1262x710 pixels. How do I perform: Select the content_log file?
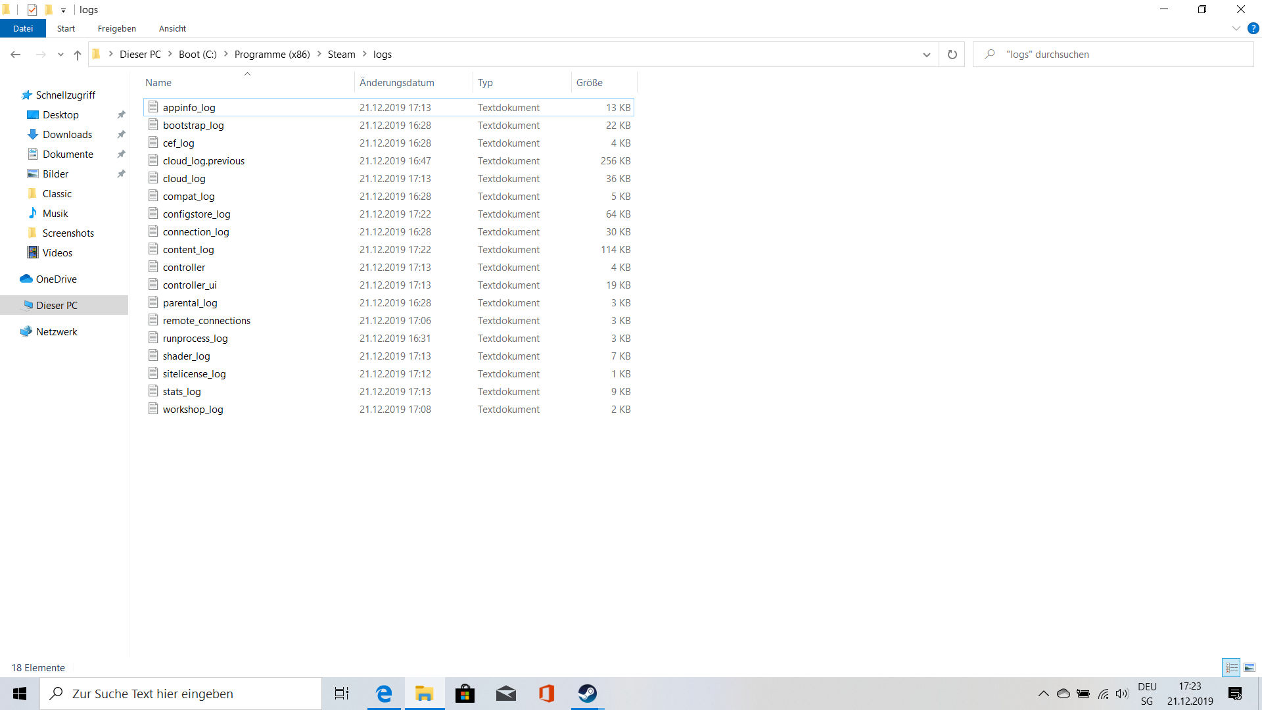point(189,250)
